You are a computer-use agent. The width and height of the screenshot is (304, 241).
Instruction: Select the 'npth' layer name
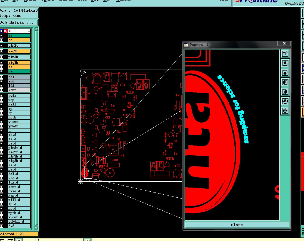19,117
